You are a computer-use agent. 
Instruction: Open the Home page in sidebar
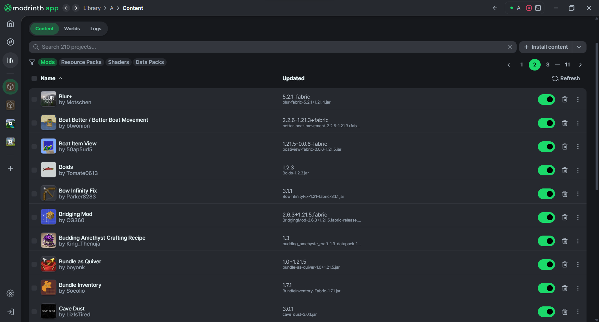click(10, 24)
